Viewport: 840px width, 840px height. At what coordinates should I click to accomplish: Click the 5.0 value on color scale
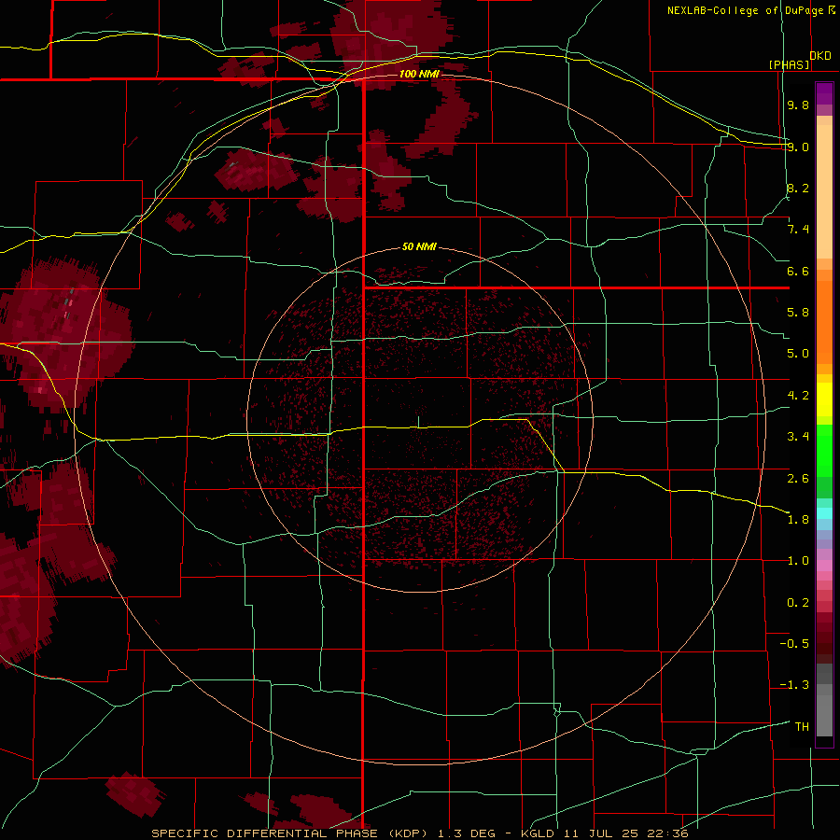[x=798, y=354]
